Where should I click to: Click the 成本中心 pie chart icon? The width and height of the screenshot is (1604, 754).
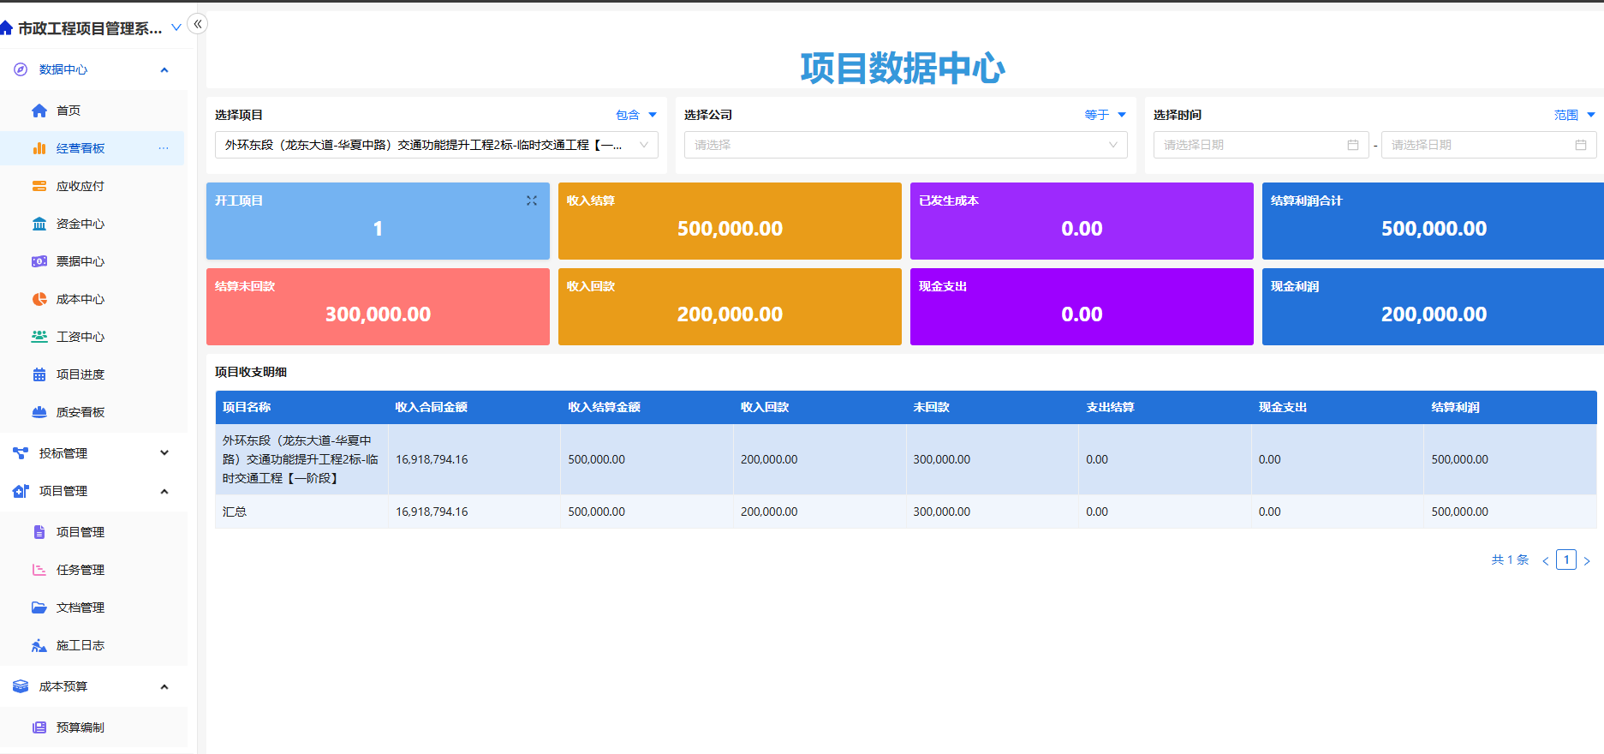[39, 299]
